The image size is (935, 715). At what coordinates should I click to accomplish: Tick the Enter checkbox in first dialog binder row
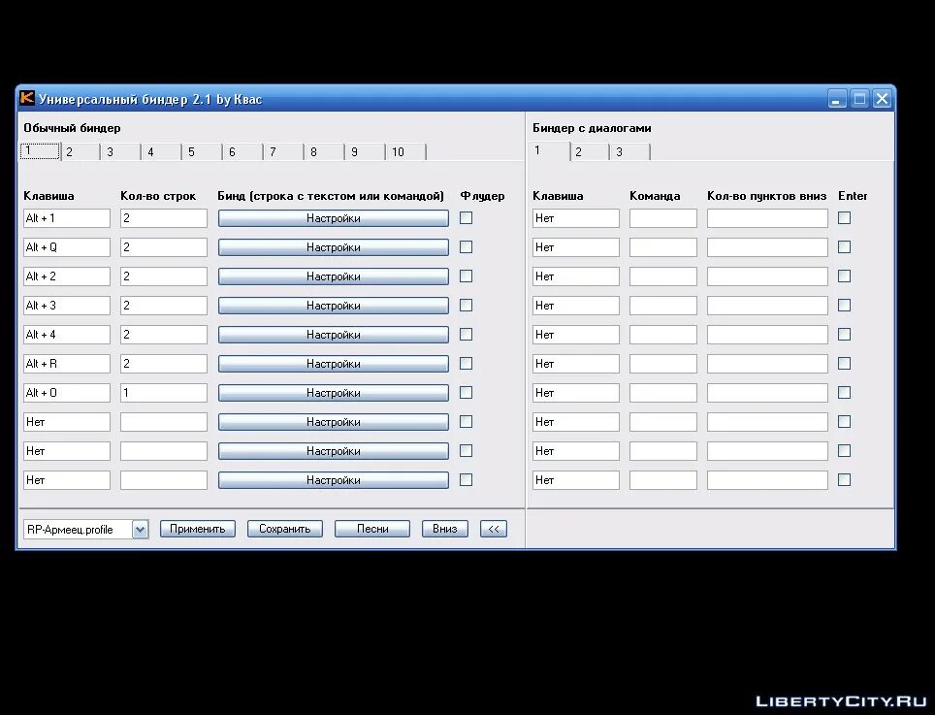click(845, 218)
